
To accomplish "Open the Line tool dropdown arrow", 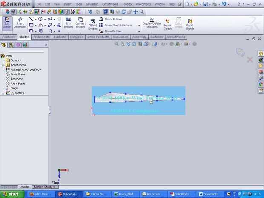I will [35, 19].
